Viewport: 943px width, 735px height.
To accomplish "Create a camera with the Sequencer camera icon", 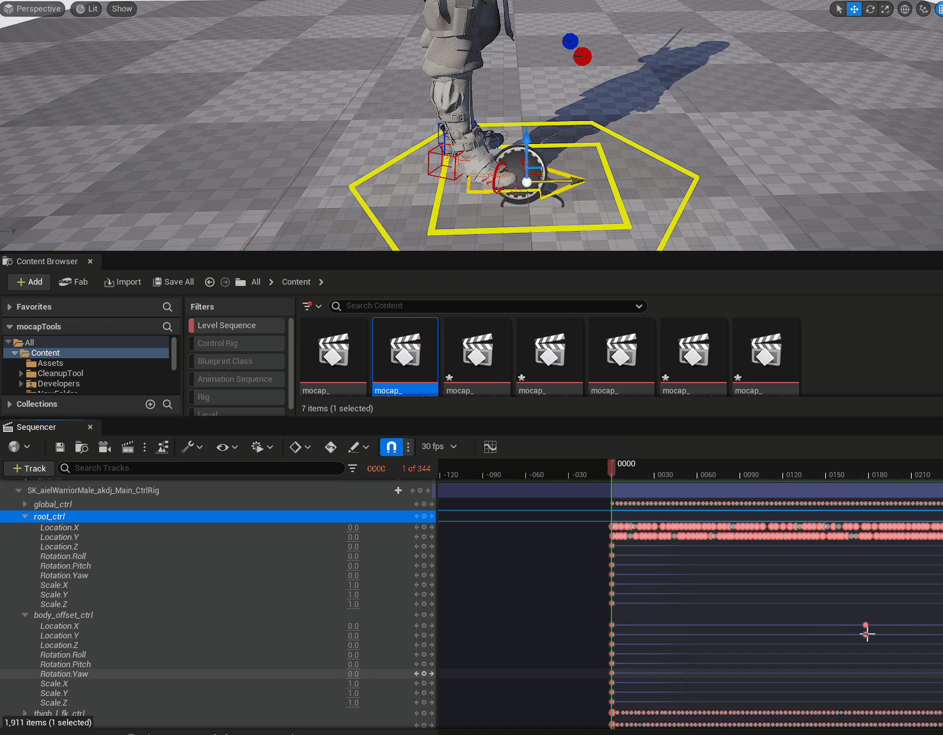I will click(105, 447).
